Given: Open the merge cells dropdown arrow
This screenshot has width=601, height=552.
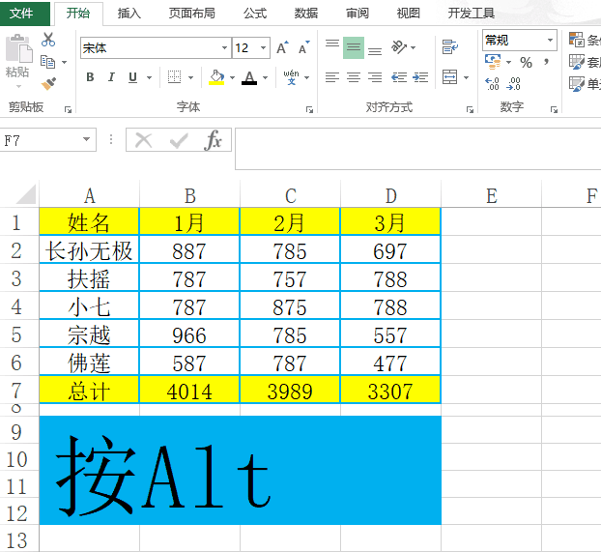Looking at the screenshot, I should pos(466,78).
